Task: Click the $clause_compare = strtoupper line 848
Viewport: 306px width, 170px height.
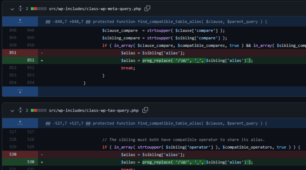Action: (x=163, y=30)
